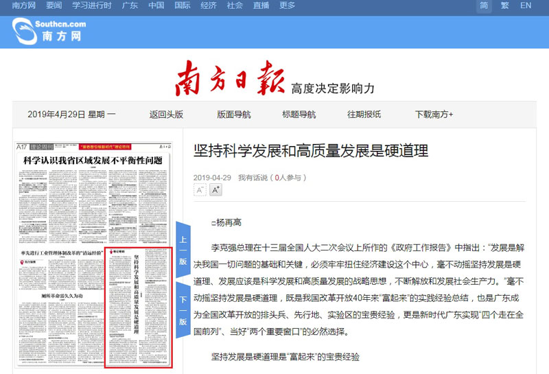Switch to Traditional Chinese (繁)

[x=504, y=5]
